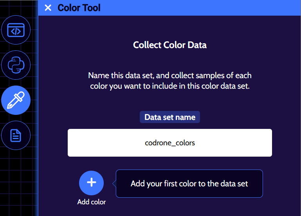Click the tooltip's left-pointing arrow tip

[x=114, y=184]
